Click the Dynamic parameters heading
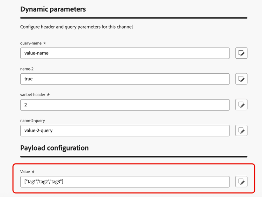 point(53,9)
